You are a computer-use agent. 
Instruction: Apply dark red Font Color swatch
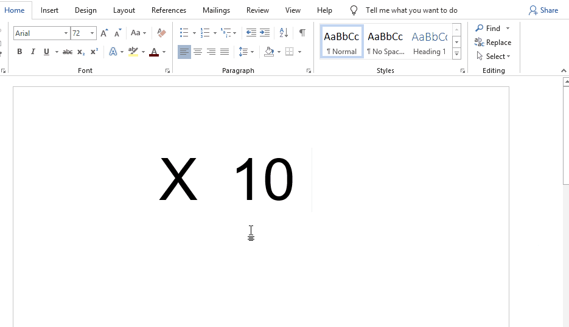coord(154,52)
